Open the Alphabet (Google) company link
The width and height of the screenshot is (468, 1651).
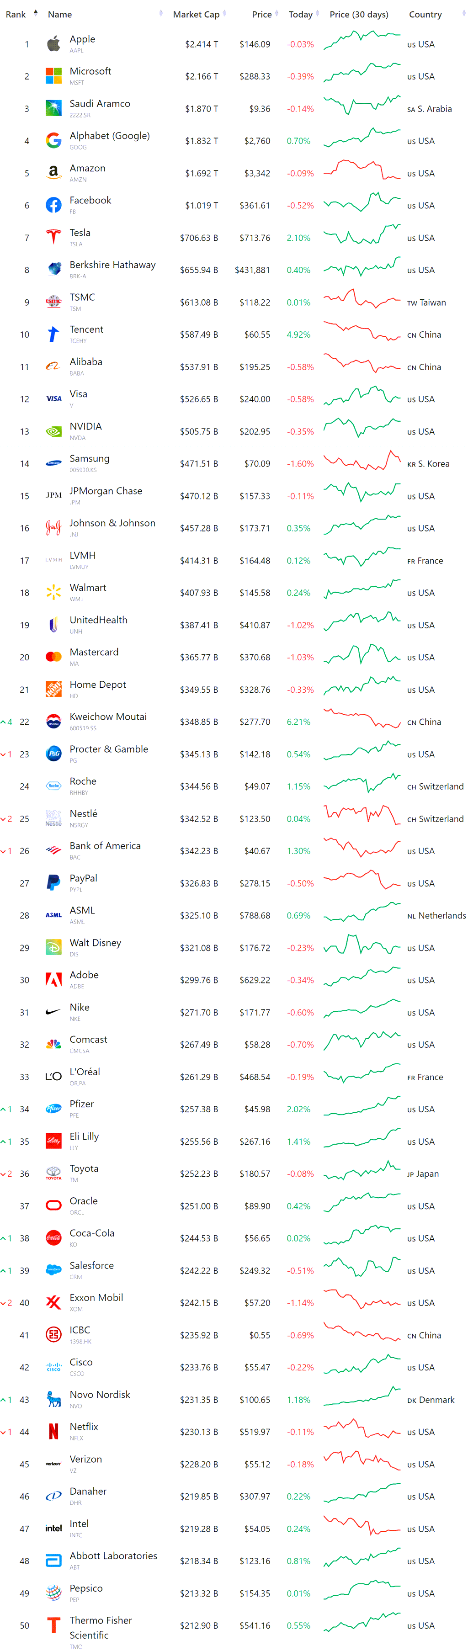pyautogui.click(x=110, y=136)
